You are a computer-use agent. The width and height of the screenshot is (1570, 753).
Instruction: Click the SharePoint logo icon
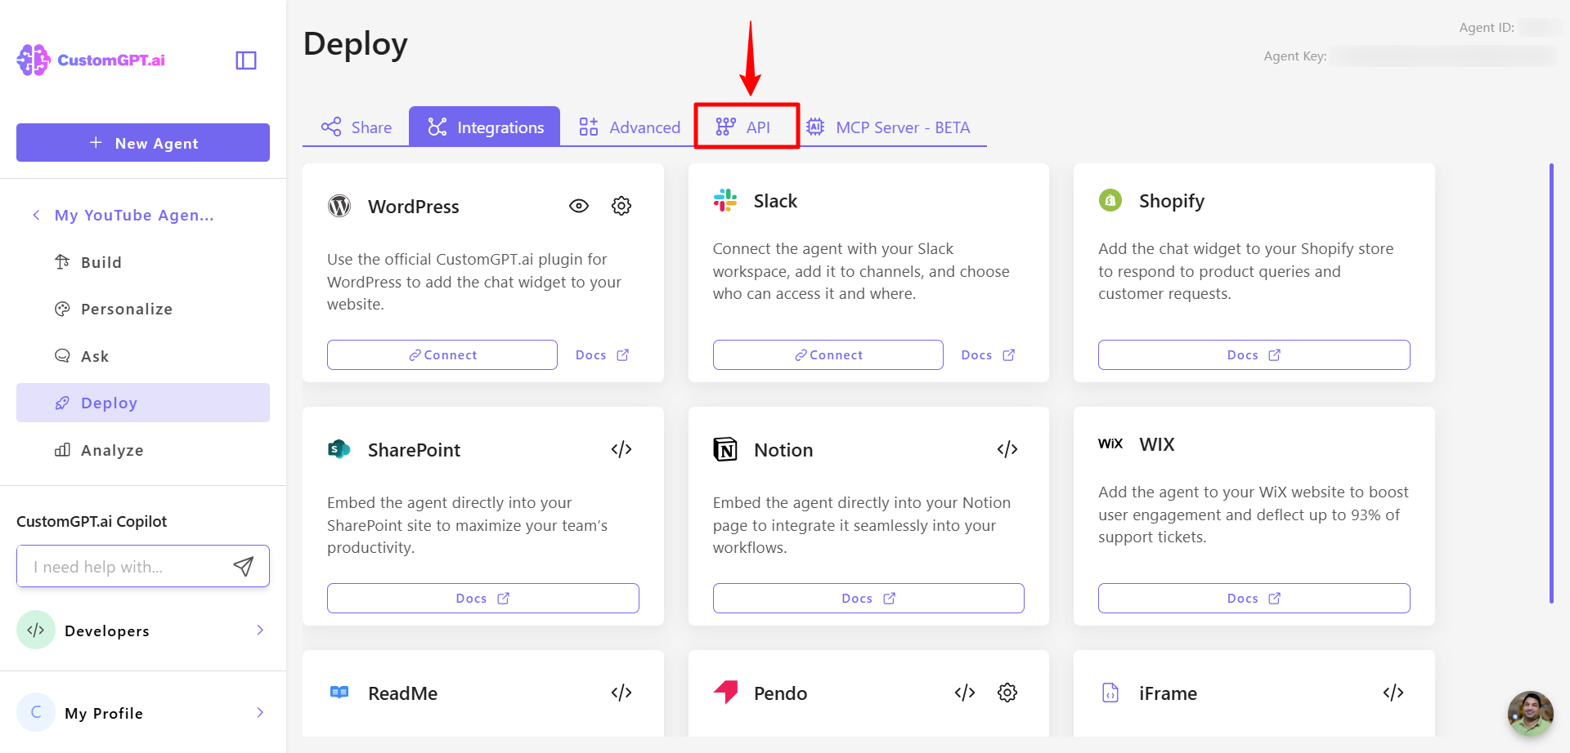click(x=339, y=449)
